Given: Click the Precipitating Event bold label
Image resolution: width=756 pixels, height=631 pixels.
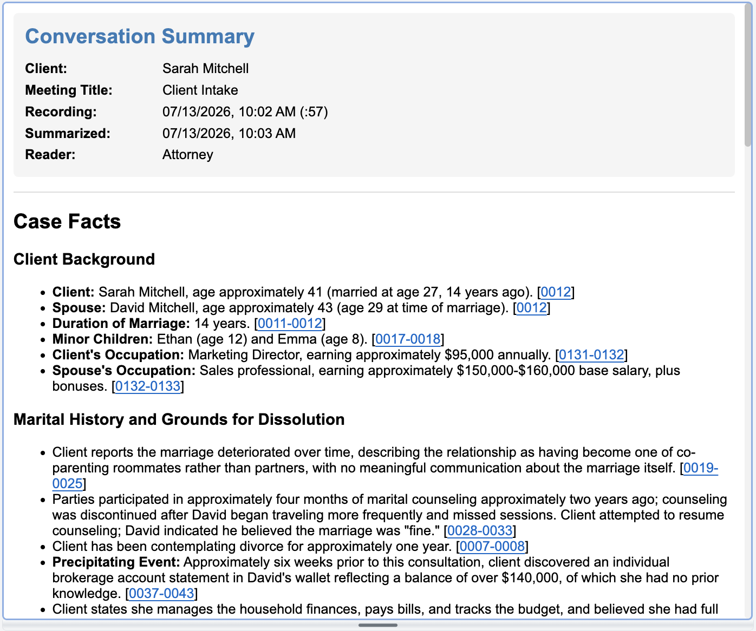Looking at the screenshot, I should coord(116,562).
